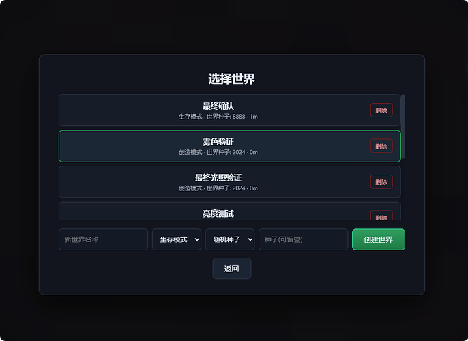Focus the 种子(可留空) seed input field
The height and width of the screenshot is (341, 468).
point(303,239)
